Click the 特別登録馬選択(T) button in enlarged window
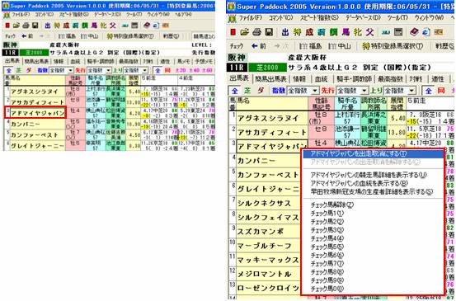This screenshot has height=301, width=456. coord(393,46)
